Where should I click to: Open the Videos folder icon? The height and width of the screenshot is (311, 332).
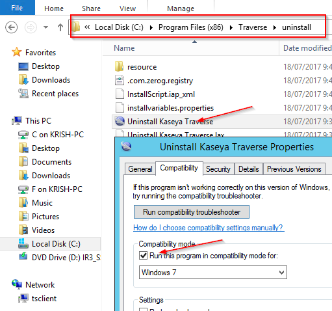23,230
